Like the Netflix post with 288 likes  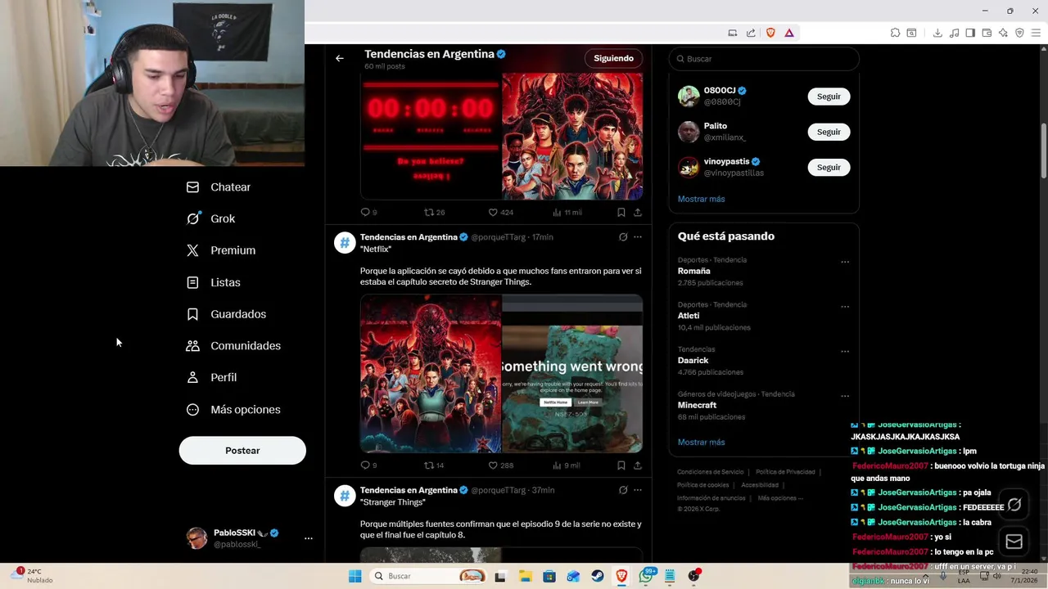coord(500,465)
